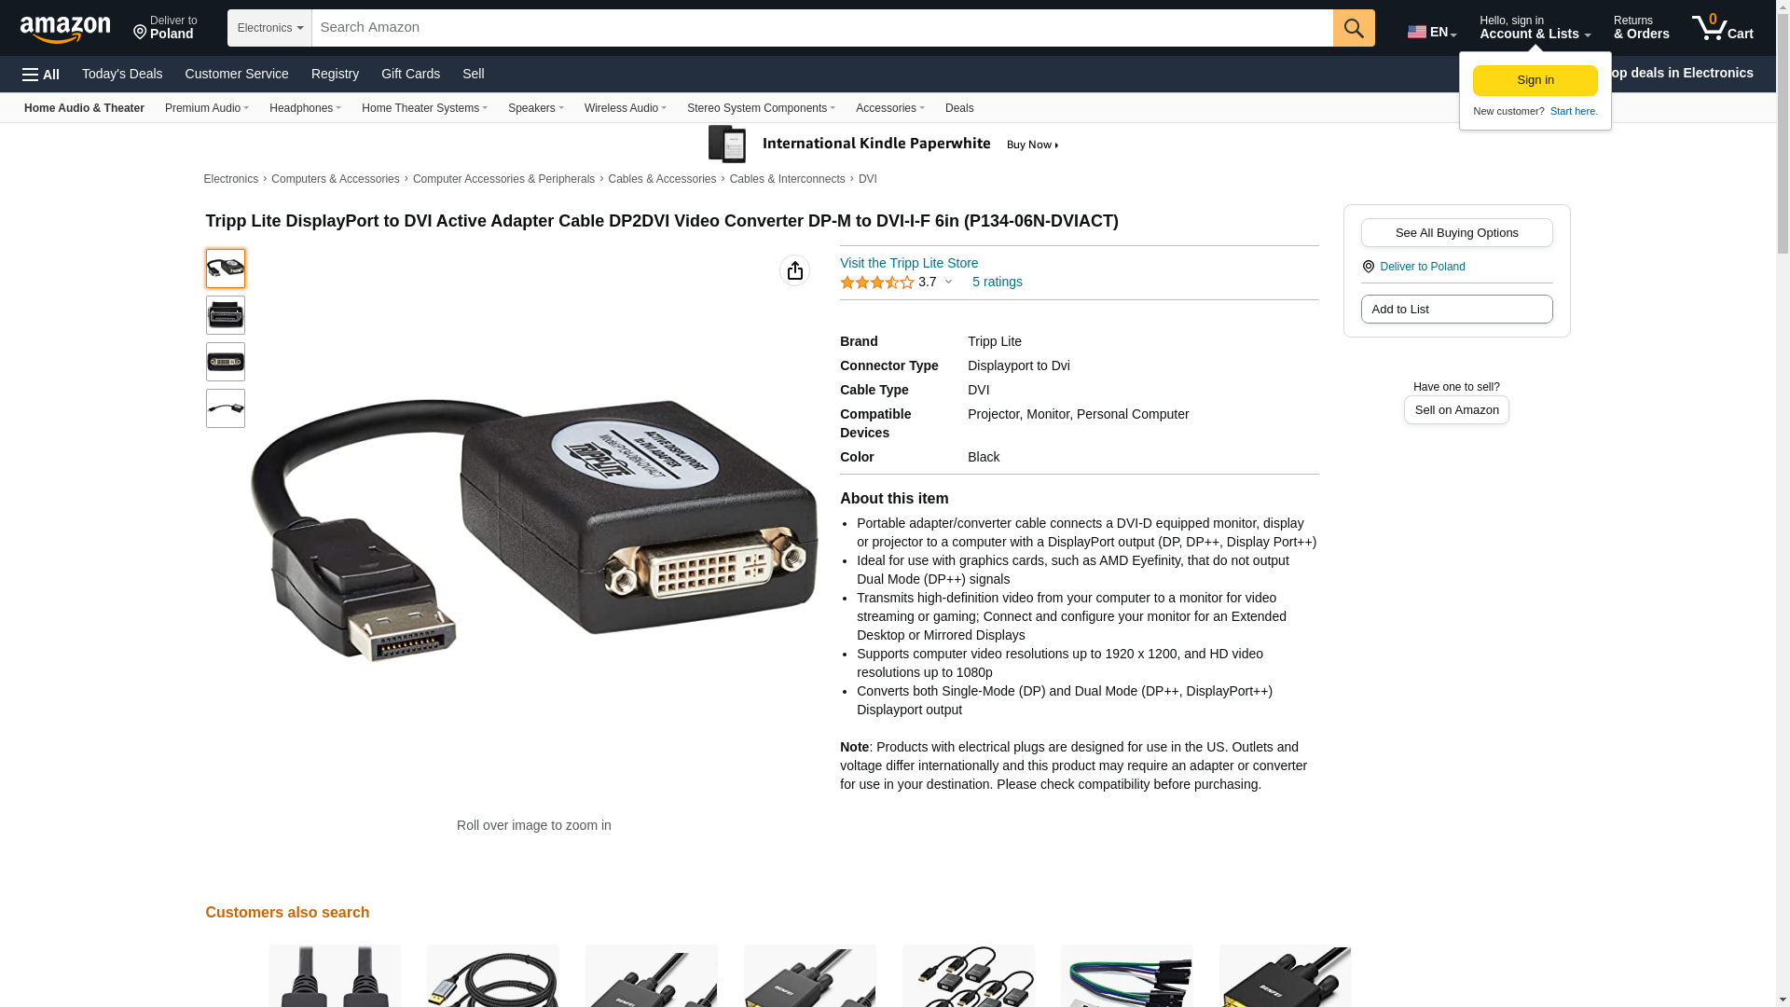The width and height of the screenshot is (1790, 1007).
Task: Focus the Search Amazon input field
Action: 822,28
